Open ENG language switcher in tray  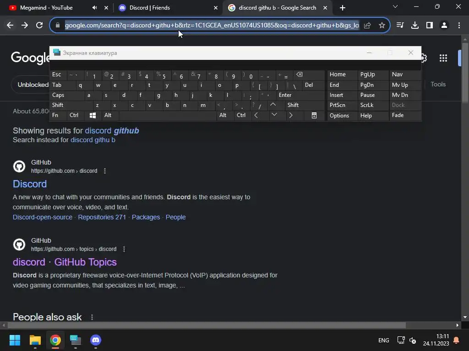coord(384,340)
